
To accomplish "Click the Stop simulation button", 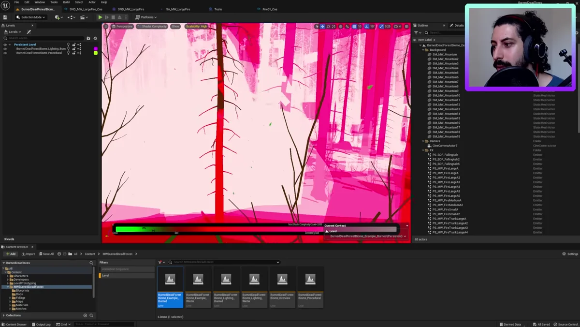I will [x=113, y=17].
